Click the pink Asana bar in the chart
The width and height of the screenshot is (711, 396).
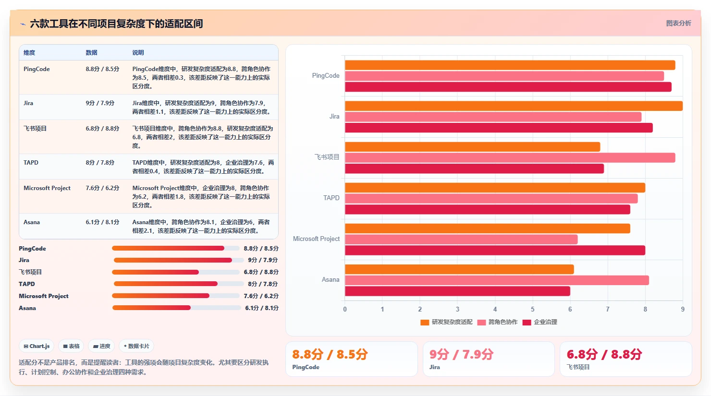tap(497, 280)
